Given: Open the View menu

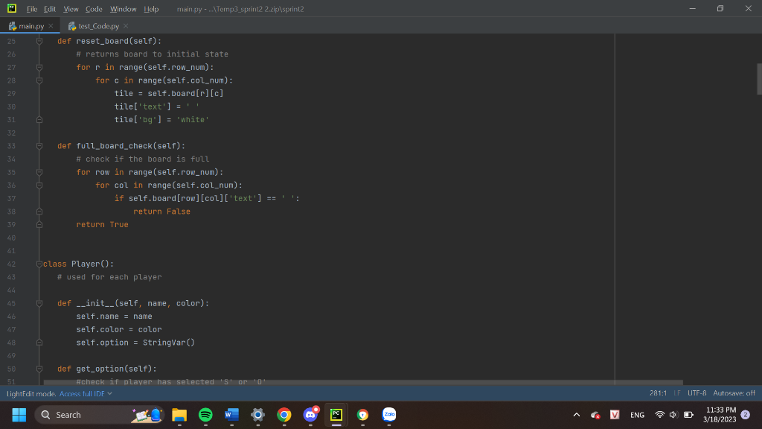Looking at the screenshot, I should (71, 9).
